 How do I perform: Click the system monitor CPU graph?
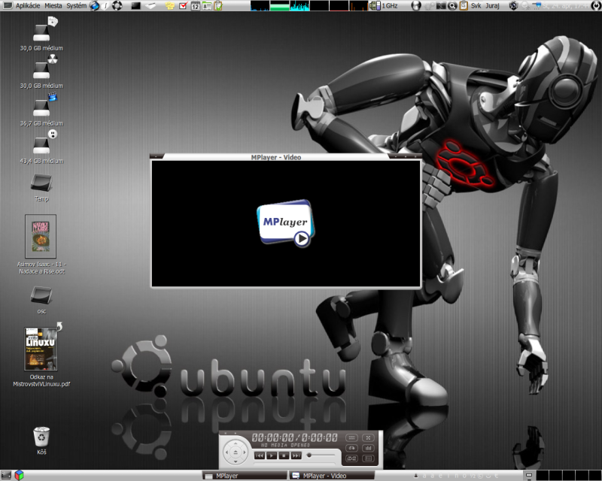(x=260, y=6)
